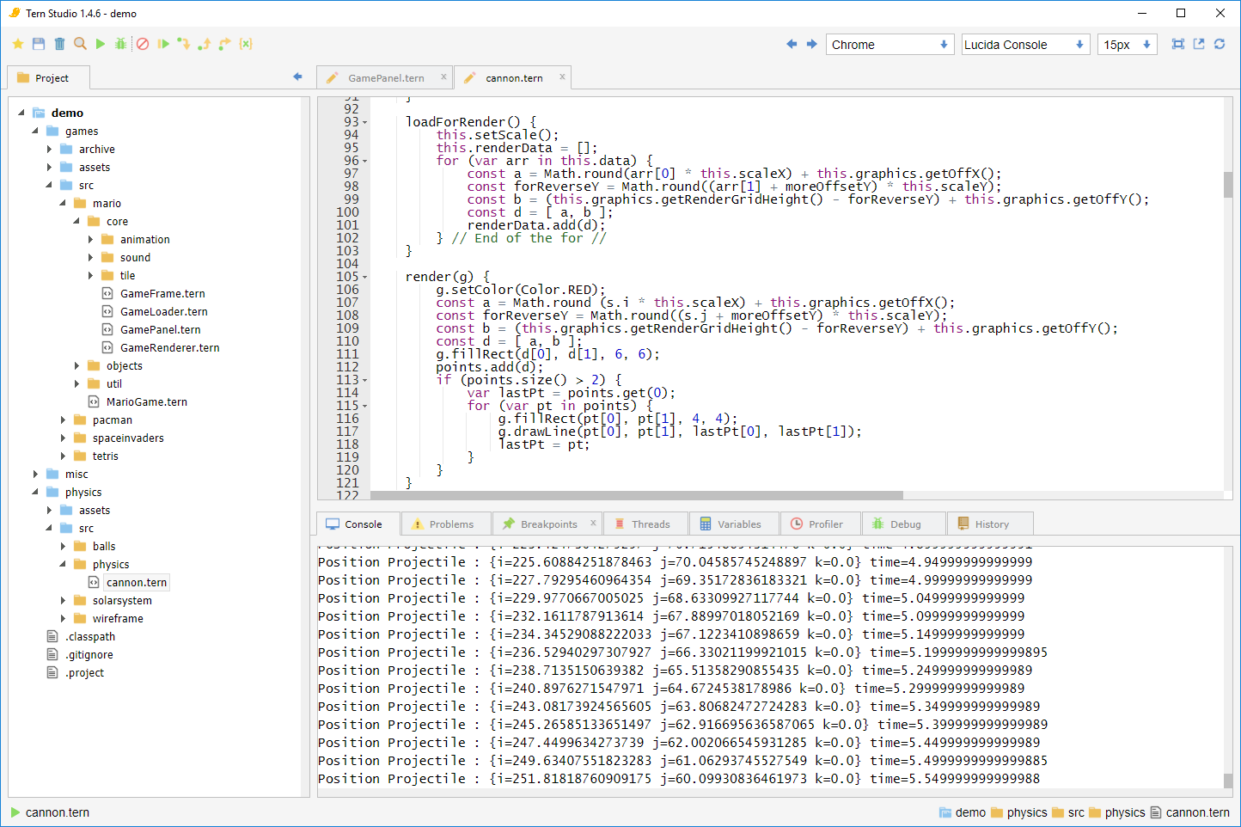The height and width of the screenshot is (827, 1241).
Task: Open the Profiler tab
Action: tap(820, 524)
